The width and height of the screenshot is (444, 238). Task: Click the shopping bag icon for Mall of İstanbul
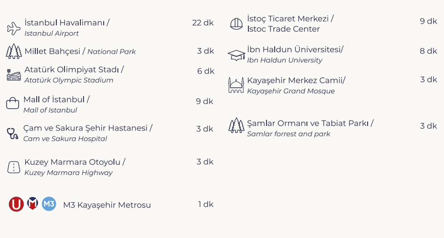[13, 104]
